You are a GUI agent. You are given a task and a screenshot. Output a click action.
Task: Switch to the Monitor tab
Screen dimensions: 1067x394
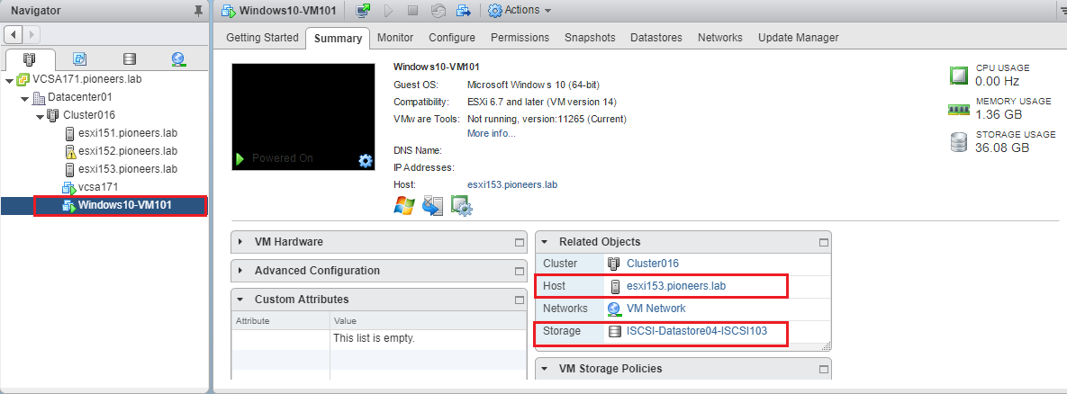tap(395, 38)
